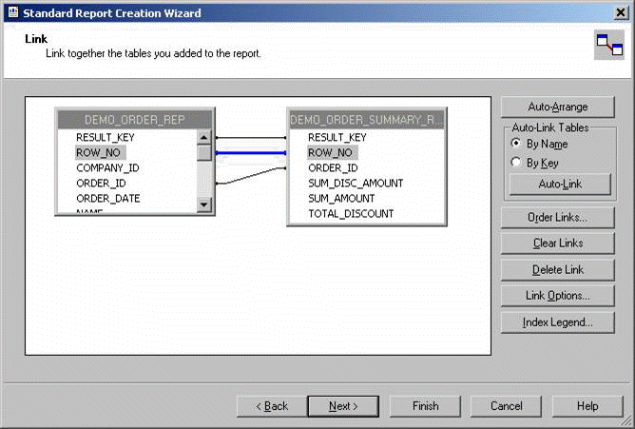Close the Standard Report Creation Wizard

coord(622,12)
